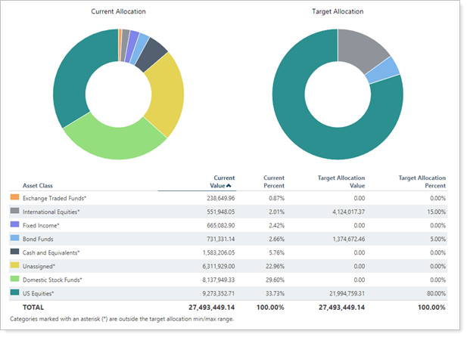Click the Bond Funds blue swatch
This screenshot has width=467, height=337.
click(15, 239)
